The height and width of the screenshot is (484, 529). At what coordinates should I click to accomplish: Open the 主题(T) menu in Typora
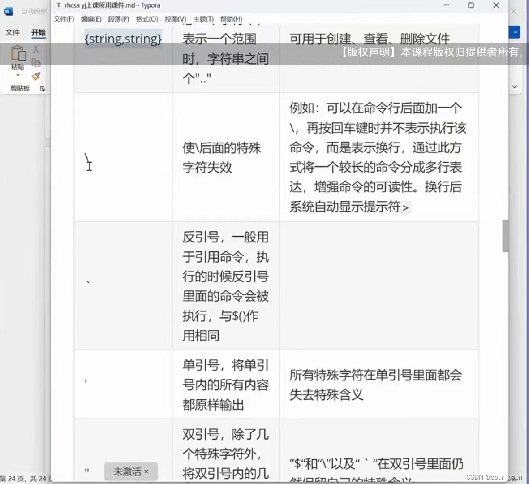tap(203, 19)
